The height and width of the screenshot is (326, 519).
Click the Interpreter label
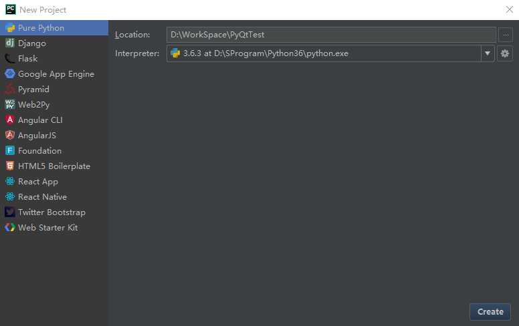click(x=137, y=53)
